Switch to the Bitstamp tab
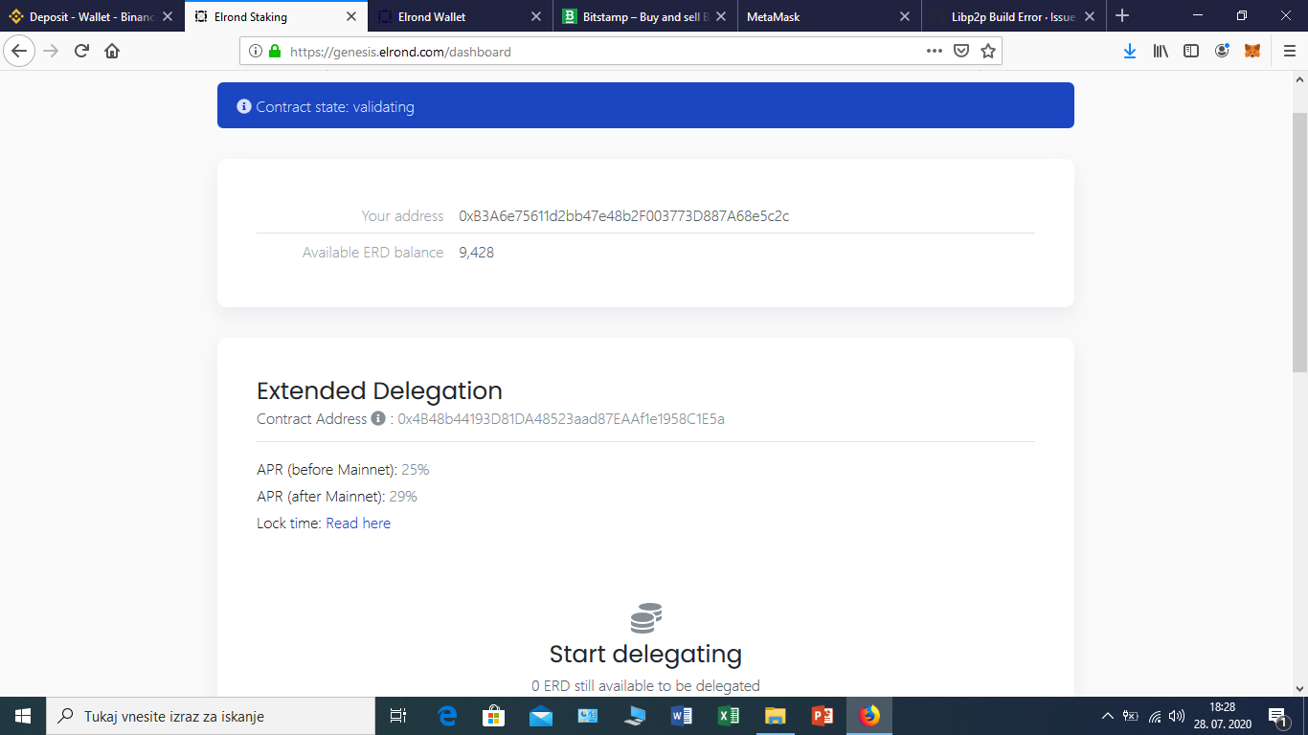 [644, 15]
